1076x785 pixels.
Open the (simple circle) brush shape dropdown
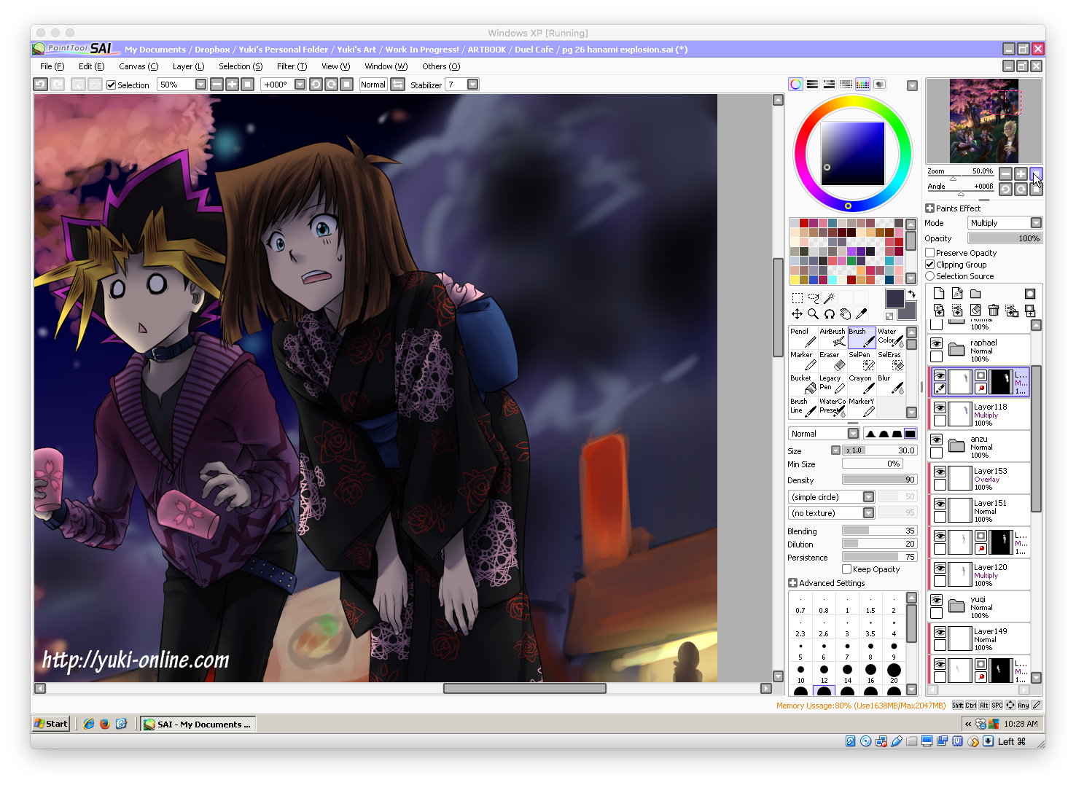[x=868, y=497]
